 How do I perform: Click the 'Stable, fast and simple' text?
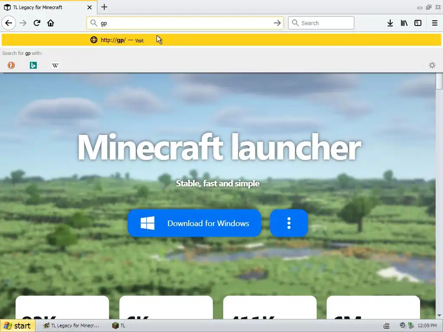[218, 183]
